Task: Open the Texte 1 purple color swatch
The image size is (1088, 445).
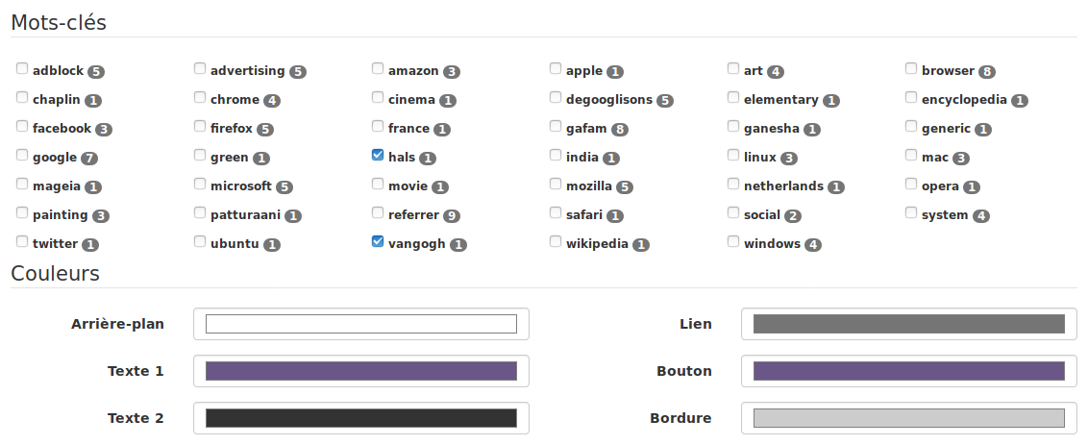Action: (x=360, y=371)
